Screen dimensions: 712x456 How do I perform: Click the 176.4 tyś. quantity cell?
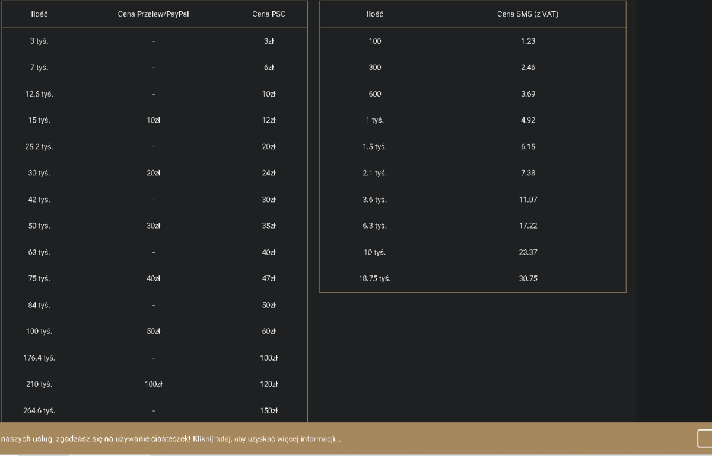(x=39, y=358)
